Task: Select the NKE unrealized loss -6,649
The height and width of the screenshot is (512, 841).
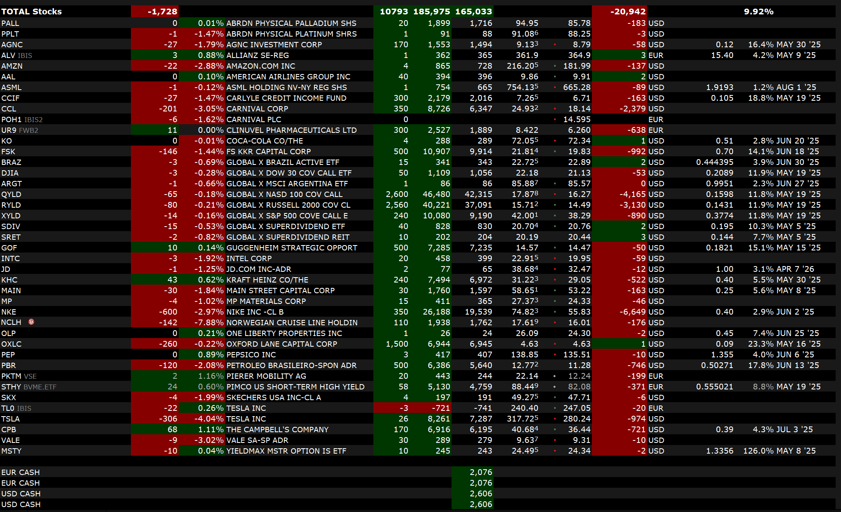Action: click(633, 312)
